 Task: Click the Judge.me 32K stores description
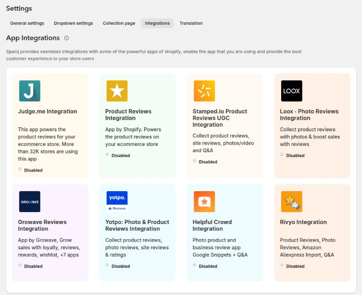[x=48, y=144]
